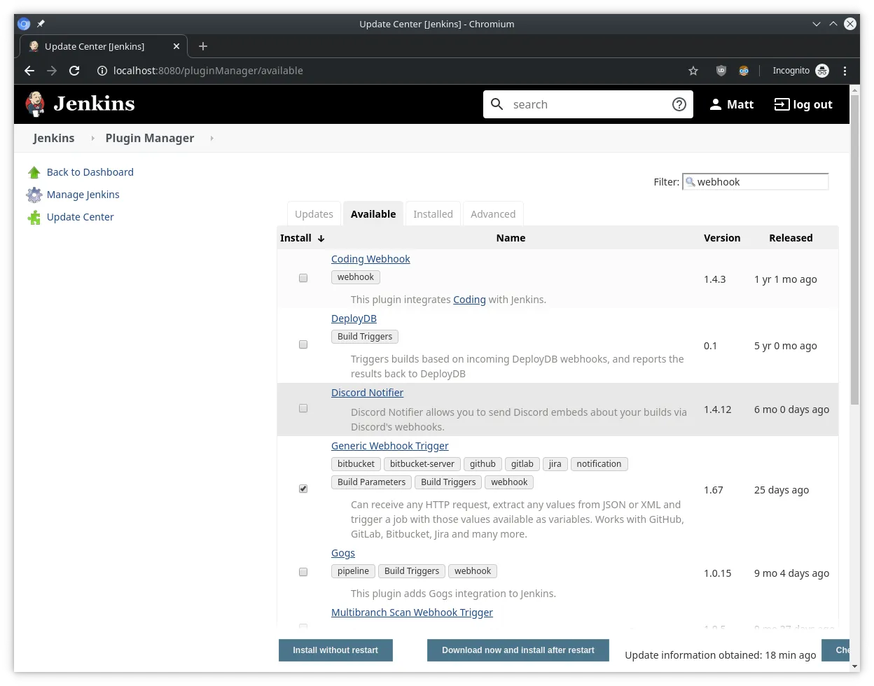Click the Matt user profile icon

715,104
